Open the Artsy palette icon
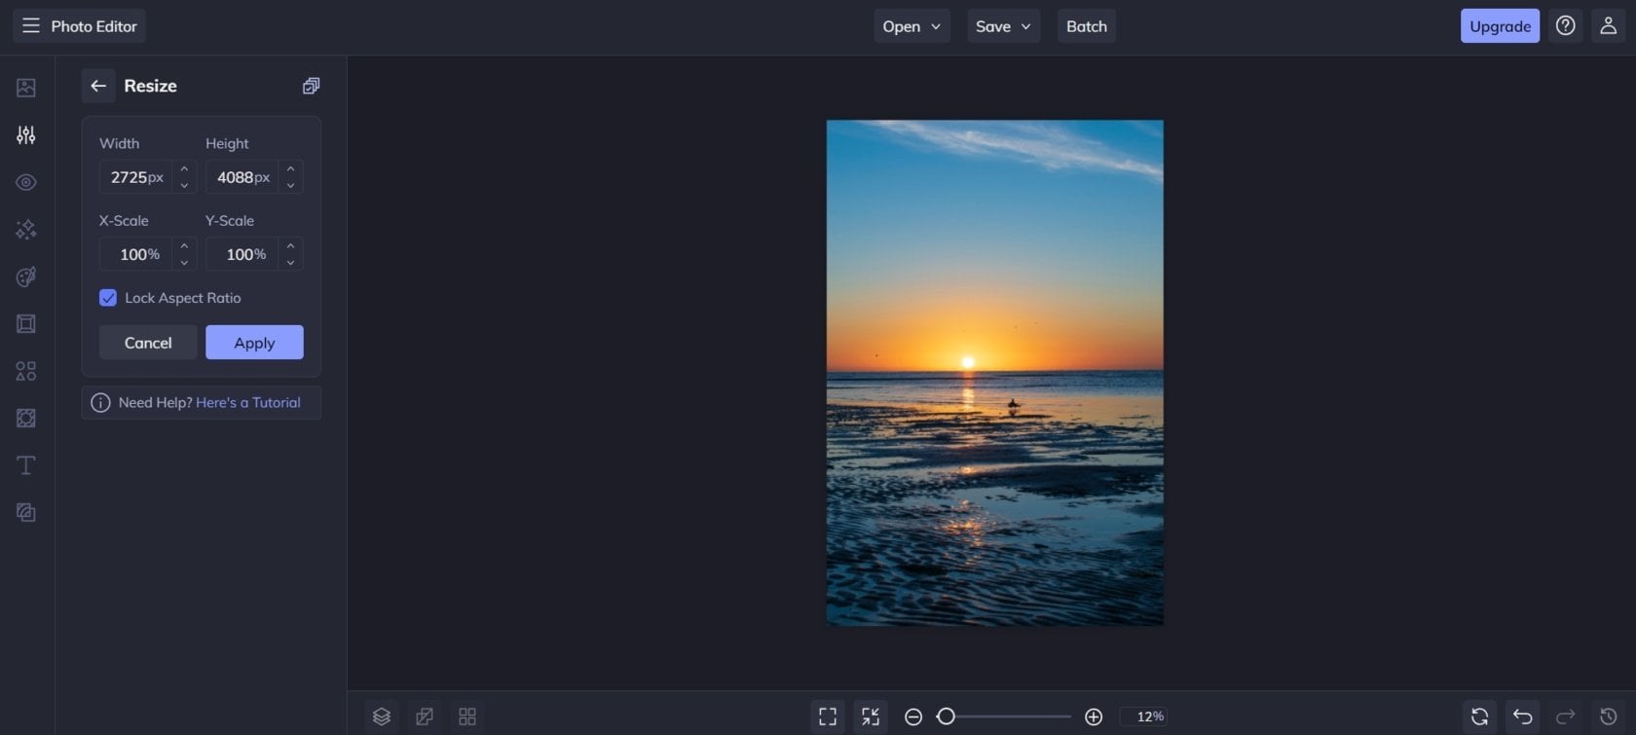The width and height of the screenshot is (1636, 735). click(26, 276)
